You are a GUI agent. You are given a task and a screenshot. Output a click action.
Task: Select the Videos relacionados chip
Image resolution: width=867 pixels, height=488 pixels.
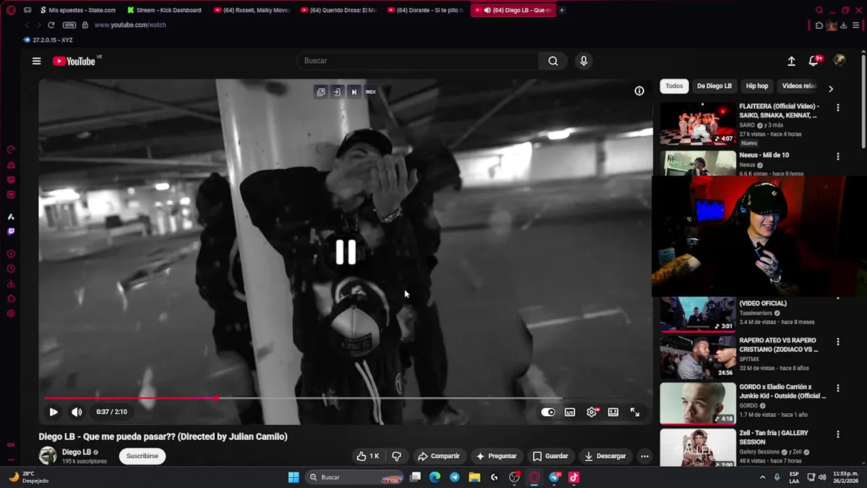pyautogui.click(x=799, y=86)
